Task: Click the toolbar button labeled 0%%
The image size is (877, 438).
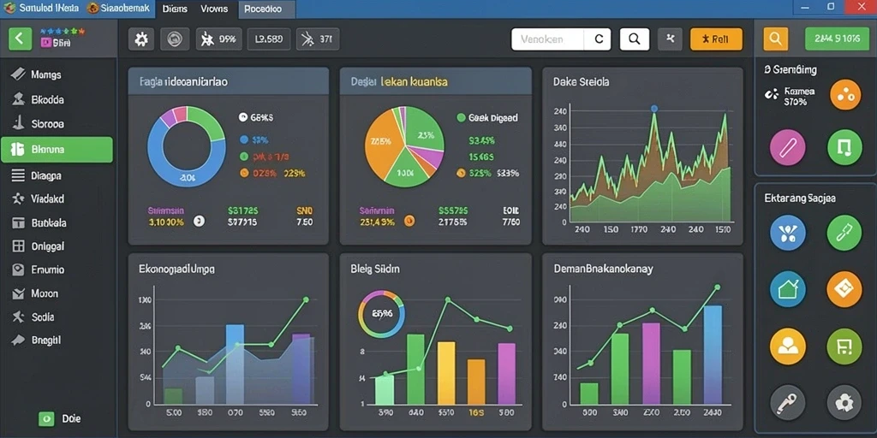Action: click(x=218, y=39)
